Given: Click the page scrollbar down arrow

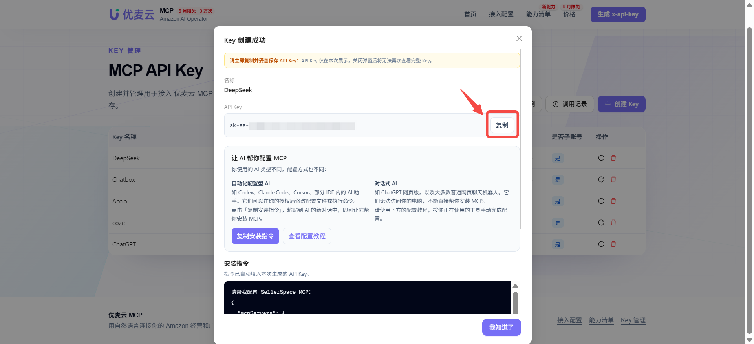Looking at the screenshot, I should pyautogui.click(x=749, y=340).
